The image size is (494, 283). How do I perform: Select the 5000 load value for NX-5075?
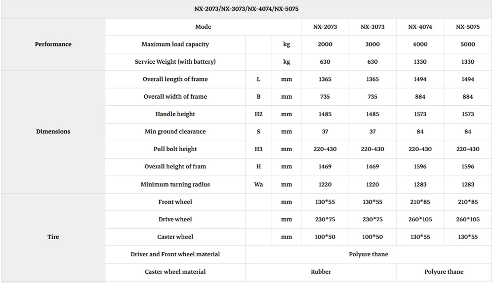pos(468,44)
